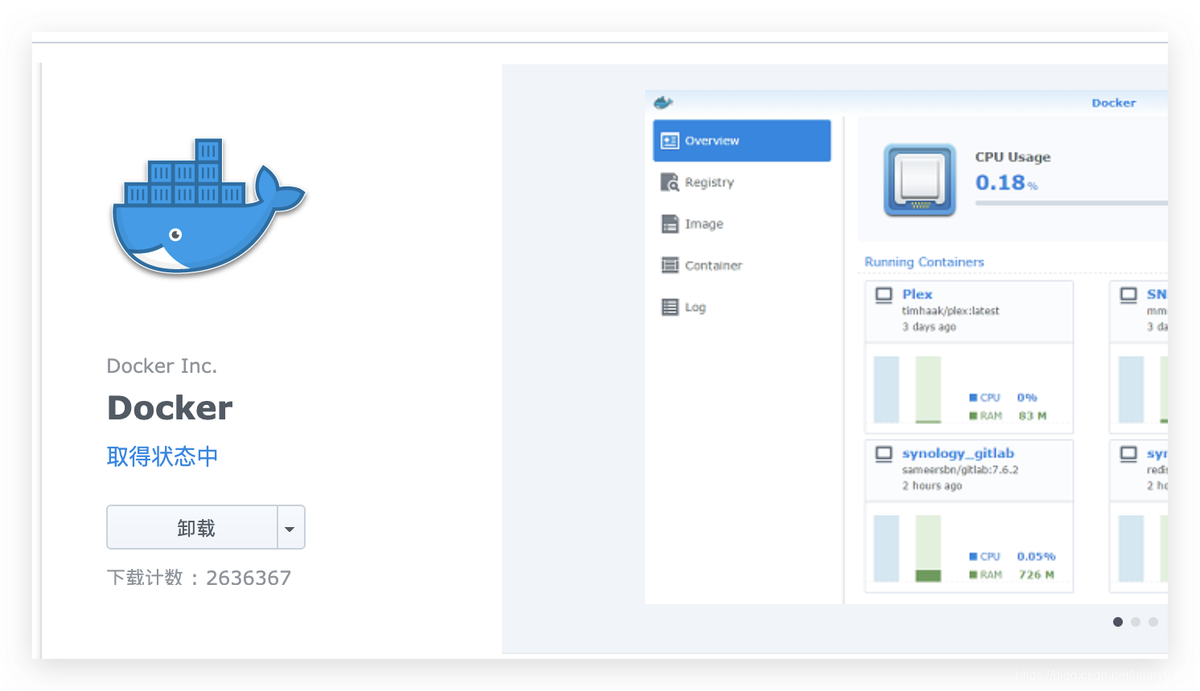1200x691 pixels.
Task: Click the synology_gitlab "2 hours ago" text
Action: click(x=932, y=486)
